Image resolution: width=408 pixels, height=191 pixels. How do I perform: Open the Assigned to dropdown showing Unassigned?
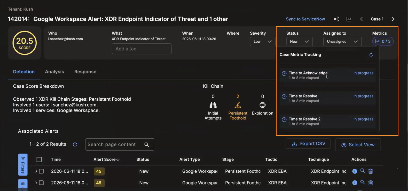pos(342,42)
